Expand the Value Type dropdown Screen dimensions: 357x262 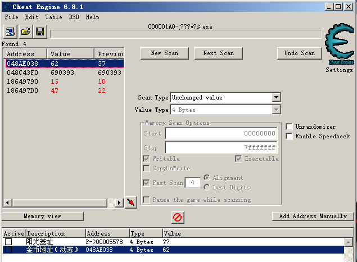coord(276,110)
